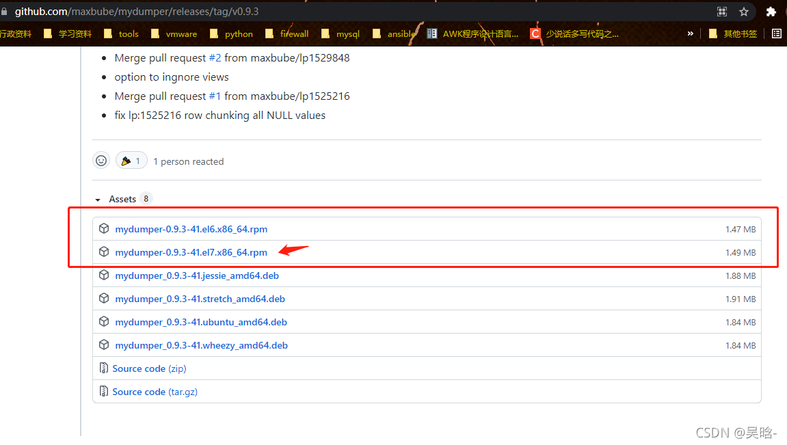Click the 1.88 MB file size text
The height and width of the screenshot is (445, 787).
point(741,275)
